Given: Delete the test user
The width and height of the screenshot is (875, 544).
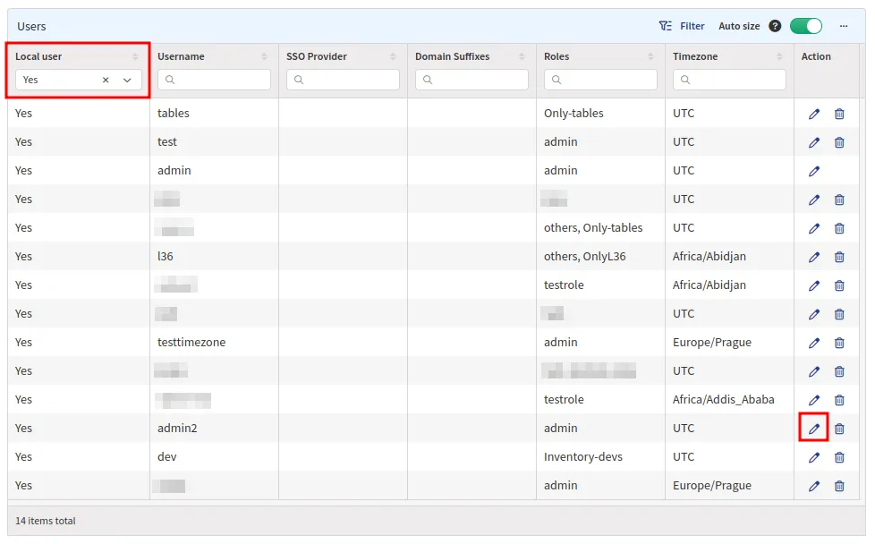Looking at the screenshot, I should (839, 142).
